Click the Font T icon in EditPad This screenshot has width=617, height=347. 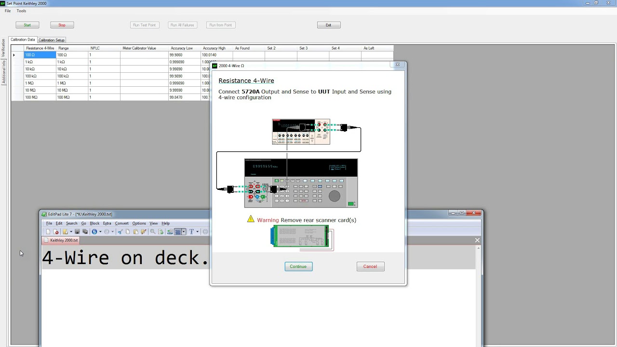click(191, 232)
